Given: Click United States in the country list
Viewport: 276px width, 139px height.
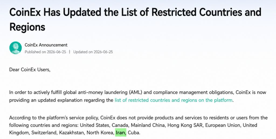Looking at the screenshot, I should coord(94,125).
